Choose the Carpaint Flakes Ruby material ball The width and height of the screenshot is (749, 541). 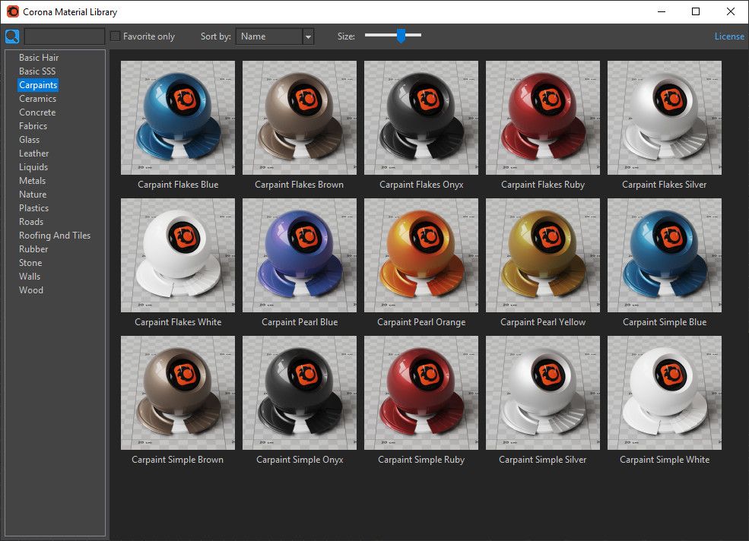pyautogui.click(x=543, y=118)
